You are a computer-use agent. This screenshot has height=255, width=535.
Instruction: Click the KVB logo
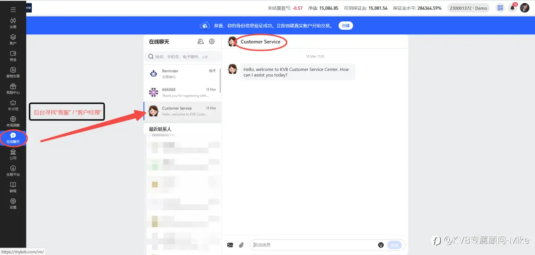(x=29, y=8)
